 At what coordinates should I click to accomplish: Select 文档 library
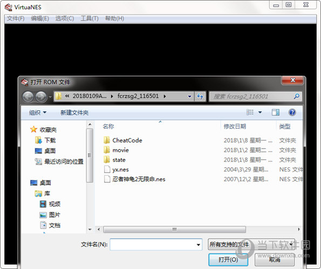[x=54, y=225]
